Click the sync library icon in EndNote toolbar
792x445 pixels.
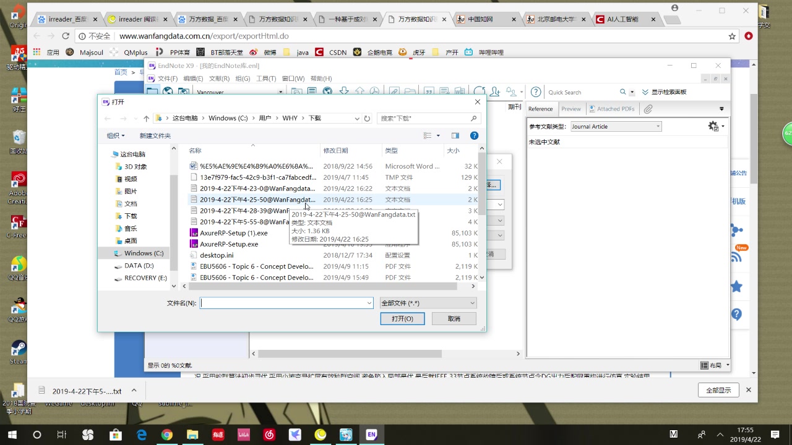(479, 91)
